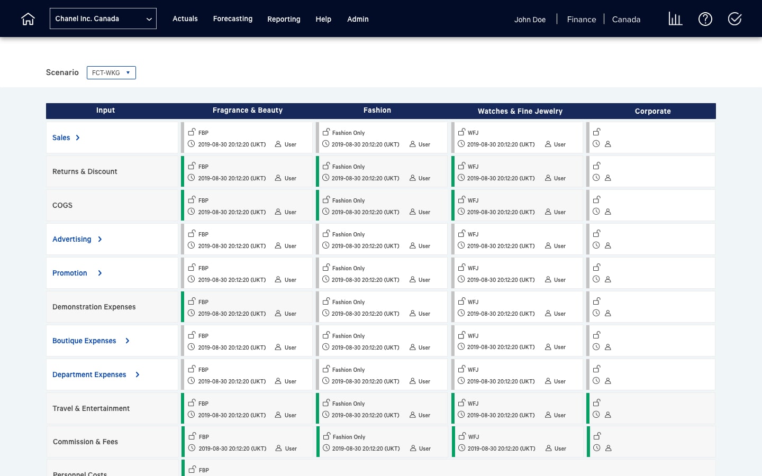Click lock icon in Sales Corporate cell
This screenshot has width=762, height=476.
click(x=597, y=132)
